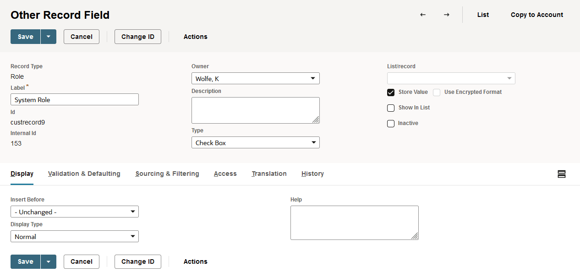The image size is (580, 272).
Task: Click inside the Help text area
Action: [354, 223]
